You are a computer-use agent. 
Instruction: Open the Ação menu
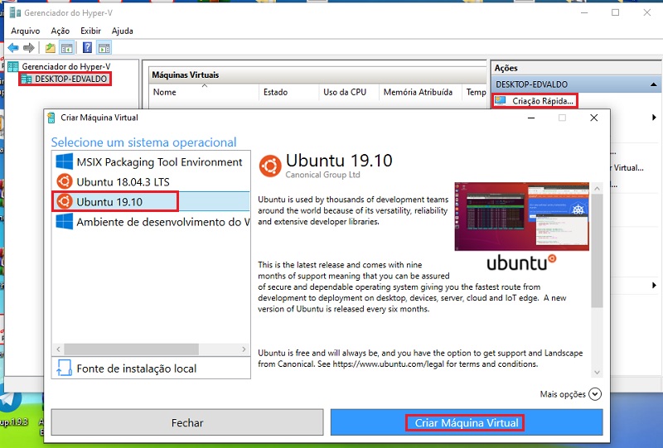60,31
